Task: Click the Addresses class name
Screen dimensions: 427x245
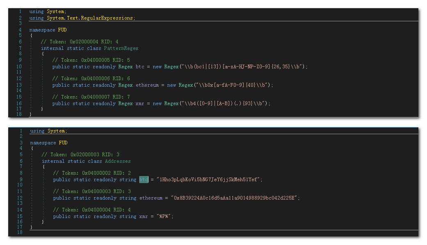Action: [118, 161]
